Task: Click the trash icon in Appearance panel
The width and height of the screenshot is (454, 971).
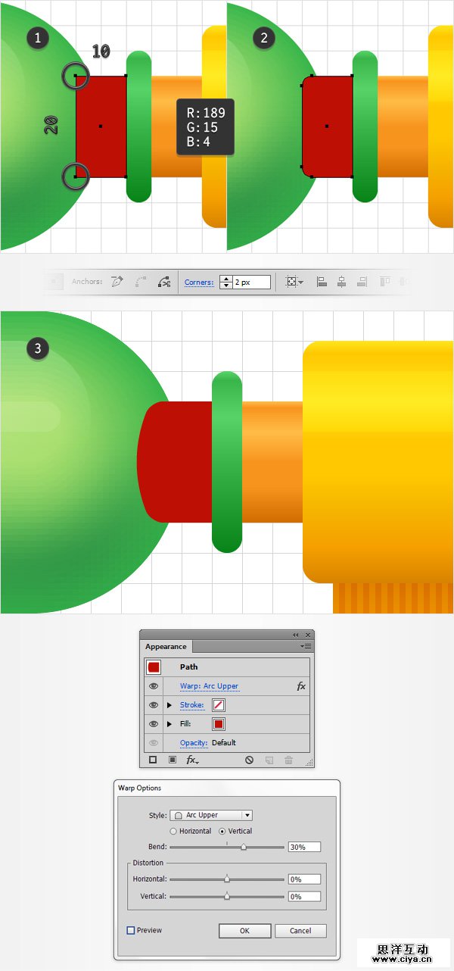Action: (x=288, y=760)
